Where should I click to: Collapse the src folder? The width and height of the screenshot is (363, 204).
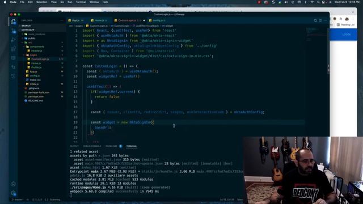point(42,42)
